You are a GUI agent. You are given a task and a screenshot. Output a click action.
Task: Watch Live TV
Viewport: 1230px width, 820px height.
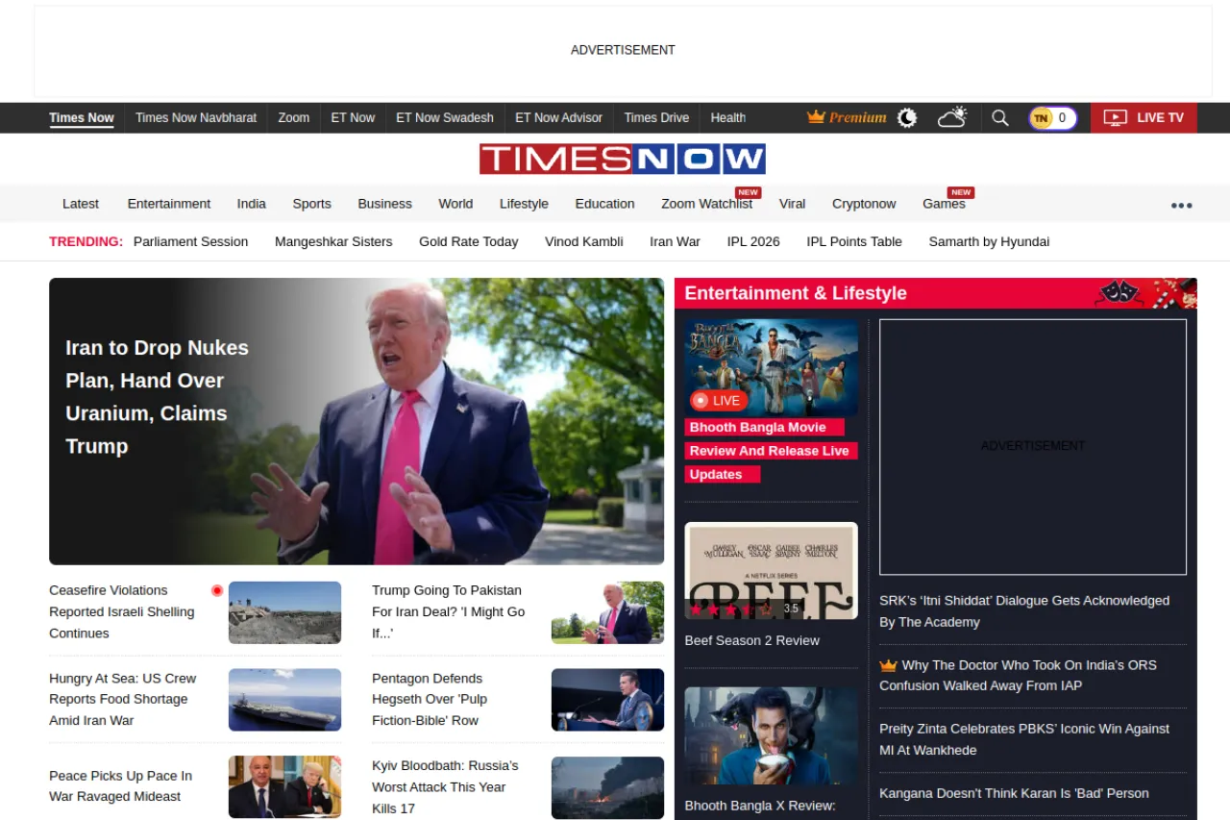click(x=1144, y=117)
